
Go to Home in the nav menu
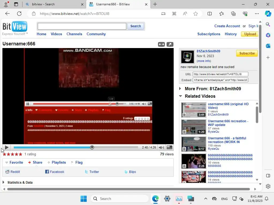point(41,34)
